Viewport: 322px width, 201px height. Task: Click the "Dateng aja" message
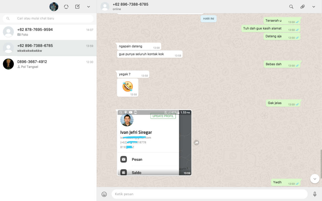[x=282, y=36]
